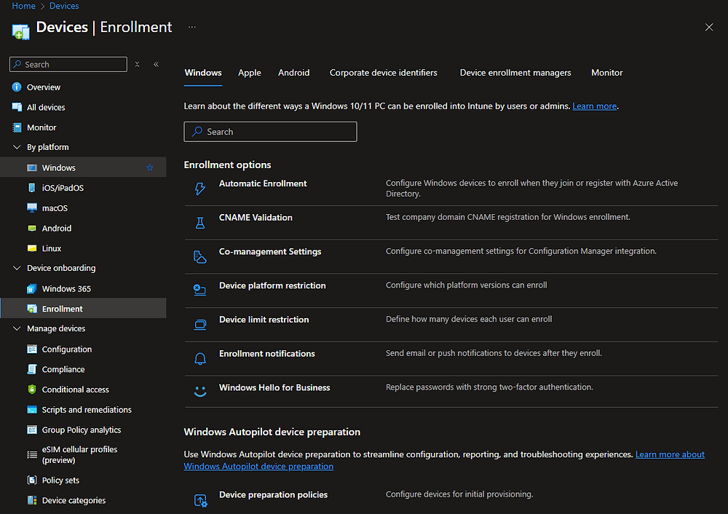Switch to the Apple tab
The width and height of the screenshot is (728, 514).
249,73
